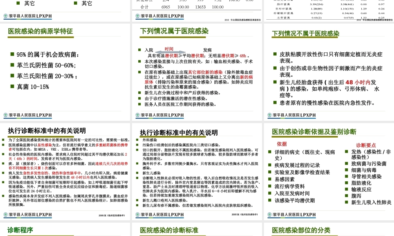Select the slide titled 下列情况属于医院感染
The width and height of the screenshot is (394, 236).
(x=197, y=72)
